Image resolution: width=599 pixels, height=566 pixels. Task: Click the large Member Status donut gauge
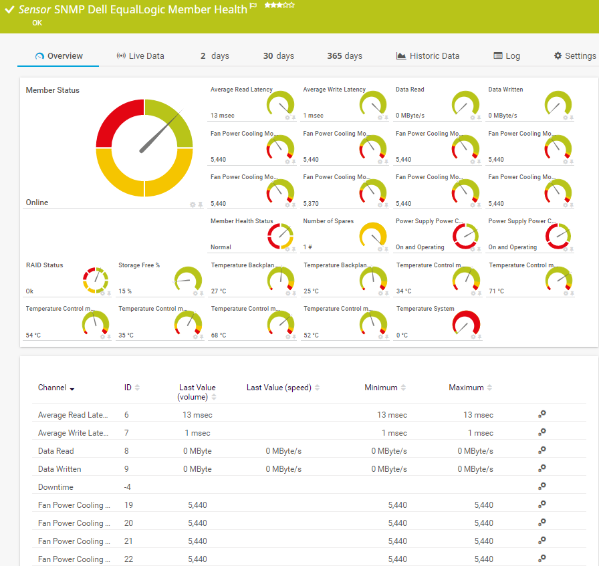(x=144, y=148)
